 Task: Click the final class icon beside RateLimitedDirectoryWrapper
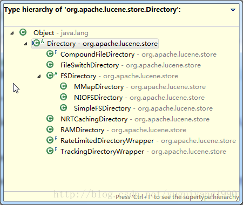tap(52, 140)
